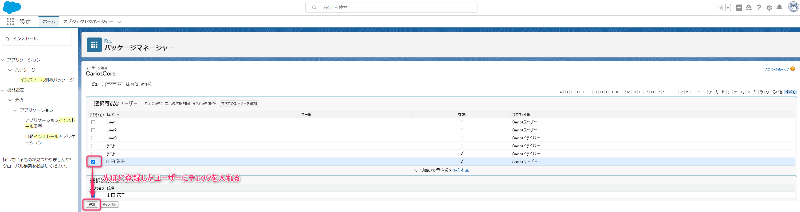Click the 設定 breadcrumb link above the title
The height and width of the screenshot is (212, 800).
(x=108, y=41)
